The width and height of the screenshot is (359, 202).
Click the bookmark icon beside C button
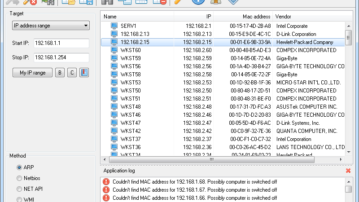(84, 73)
